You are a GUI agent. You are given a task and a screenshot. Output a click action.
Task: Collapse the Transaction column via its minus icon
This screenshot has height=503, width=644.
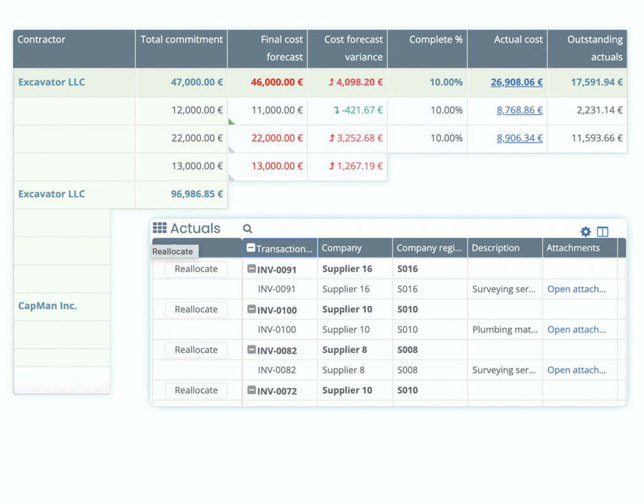click(250, 247)
